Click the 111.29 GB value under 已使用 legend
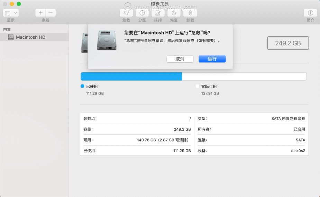This screenshot has width=320, height=197. pyautogui.click(x=95, y=93)
